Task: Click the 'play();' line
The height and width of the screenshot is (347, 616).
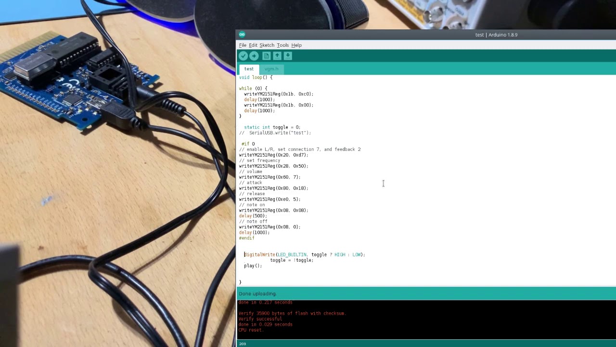Action: coord(253,266)
